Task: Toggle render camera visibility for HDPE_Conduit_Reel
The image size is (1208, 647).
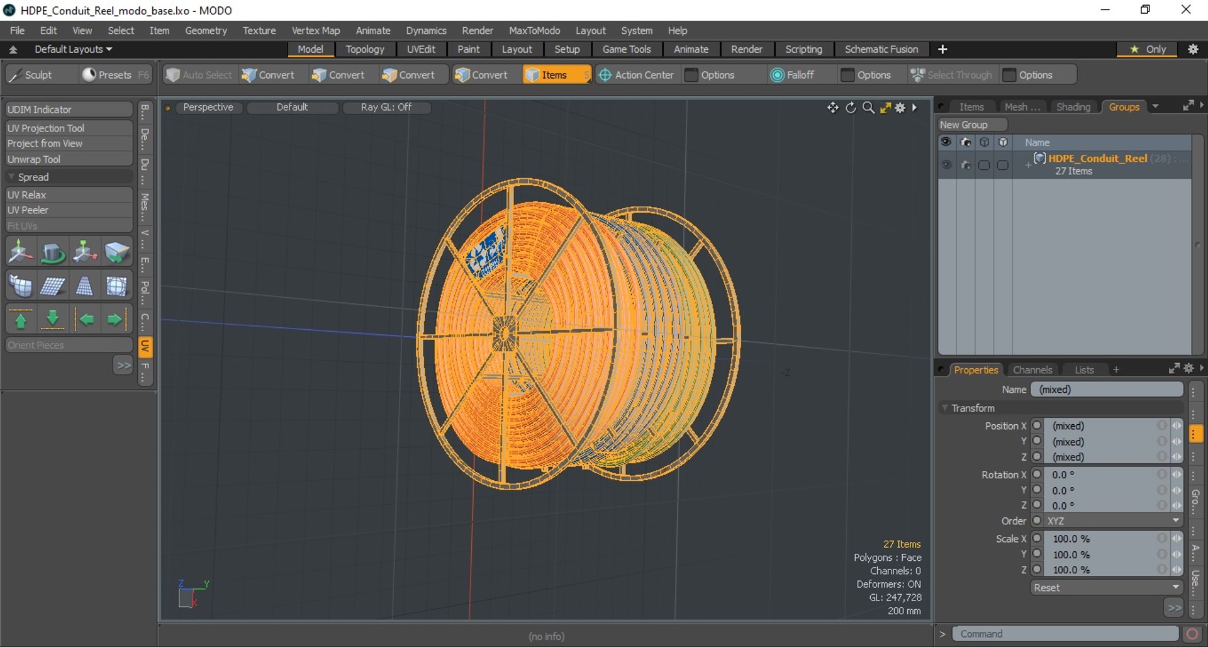Action: tap(966, 165)
